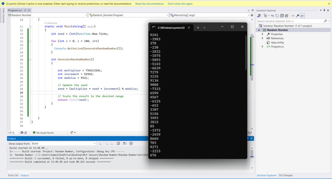
Task: Click the Properties wrench icon in Solution Explorer toolbar
Action: coord(297,16)
